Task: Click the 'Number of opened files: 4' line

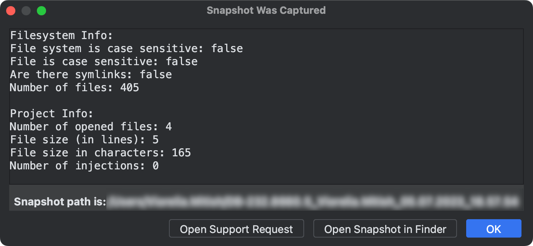Action: click(x=91, y=126)
